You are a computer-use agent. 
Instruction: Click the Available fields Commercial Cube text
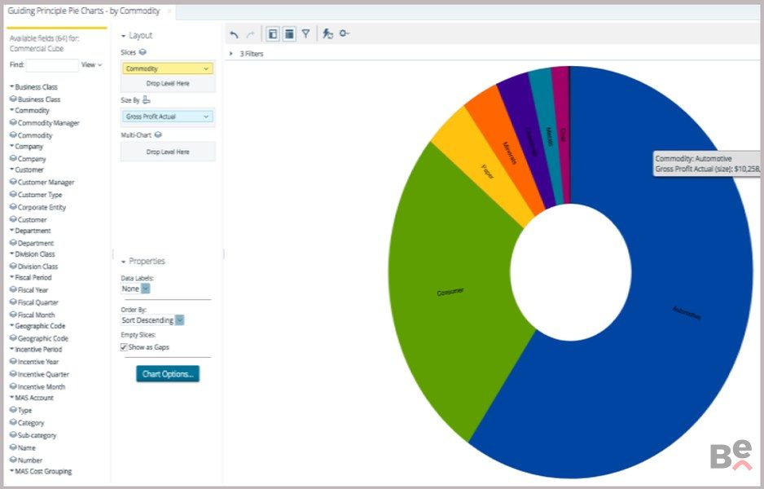44,43
